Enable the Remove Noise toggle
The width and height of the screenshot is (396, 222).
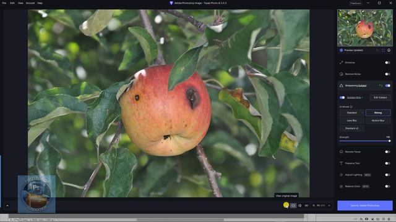click(387, 74)
